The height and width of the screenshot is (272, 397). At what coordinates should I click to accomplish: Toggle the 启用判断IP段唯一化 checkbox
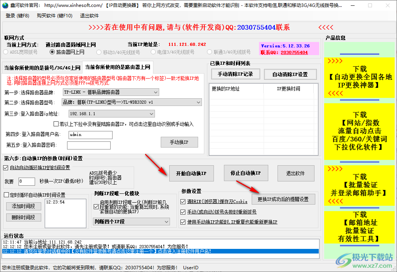click(x=96, y=207)
